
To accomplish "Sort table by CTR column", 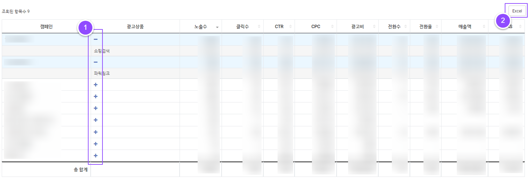I will tap(279, 27).
